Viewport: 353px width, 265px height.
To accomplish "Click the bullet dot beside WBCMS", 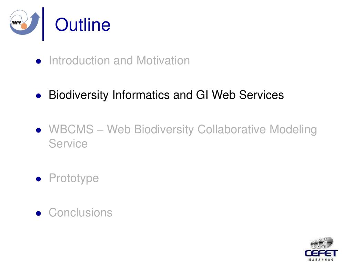I will click(39, 130).
